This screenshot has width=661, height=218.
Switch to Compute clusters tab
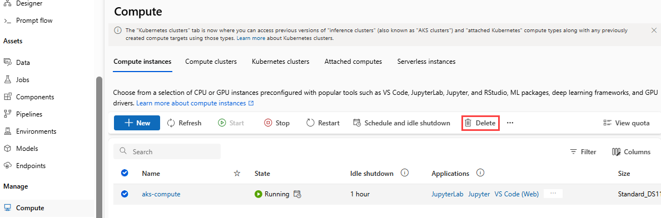(x=211, y=62)
